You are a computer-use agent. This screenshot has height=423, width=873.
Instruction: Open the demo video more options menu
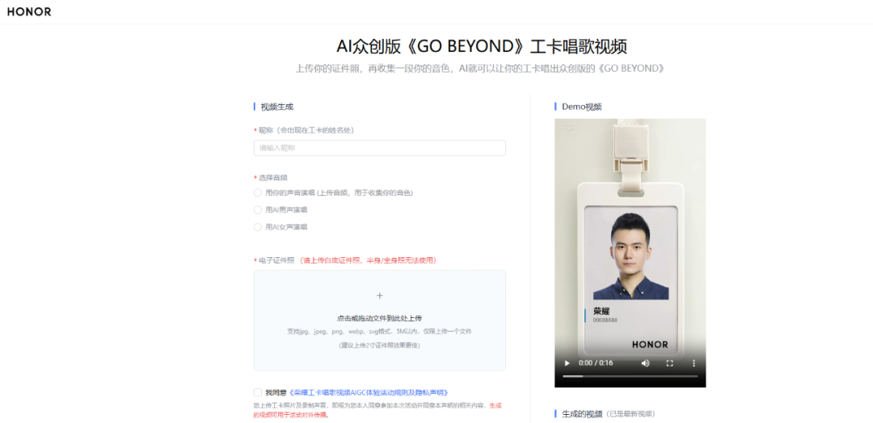pyautogui.click(x=694, y=363)
